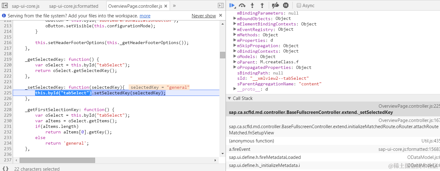Click line number 230 in the gutter
The image size is (440, 171).
[7, 121]
